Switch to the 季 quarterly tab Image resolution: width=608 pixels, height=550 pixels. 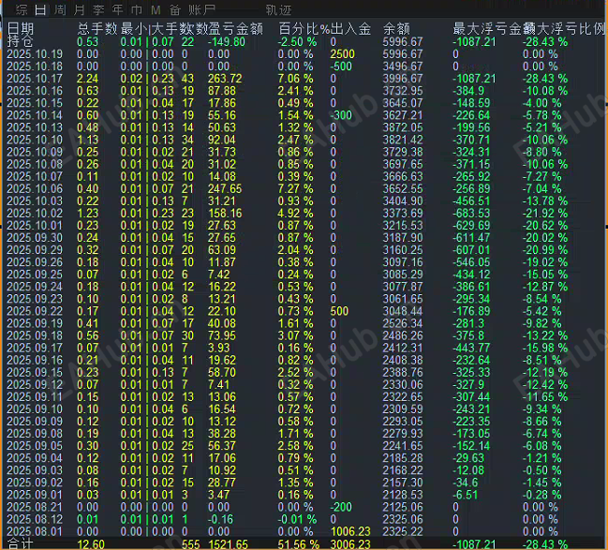(x=98, y=9)
